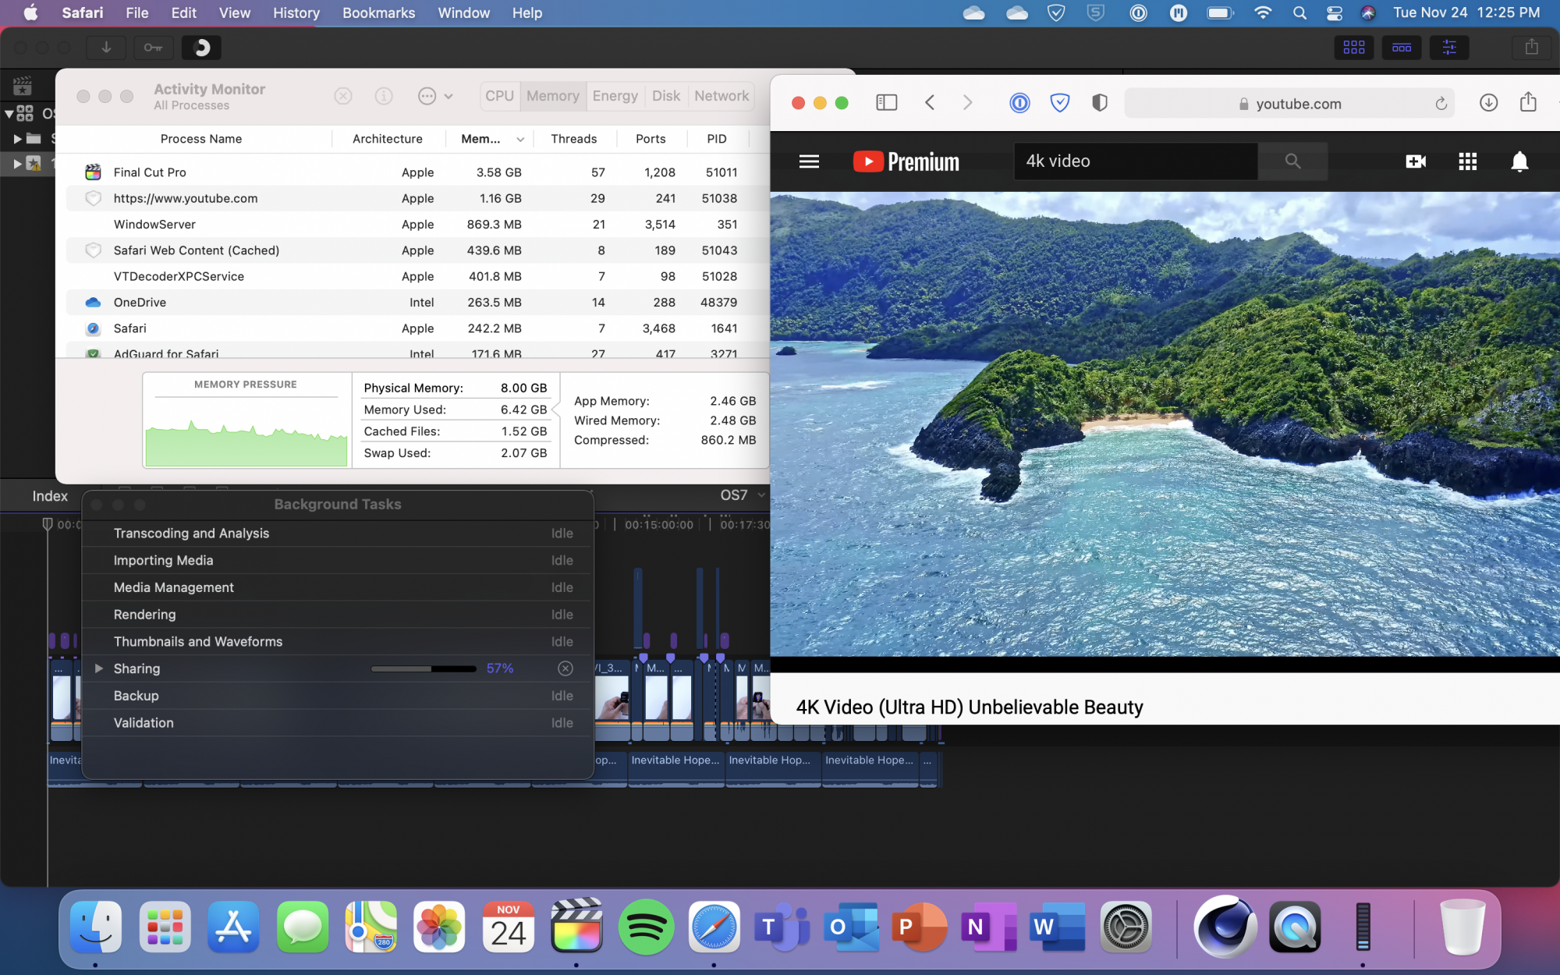Click the Safari icon in the dock
The height and width of the screenshot is (975, 1560).
(x=714, y=928)
